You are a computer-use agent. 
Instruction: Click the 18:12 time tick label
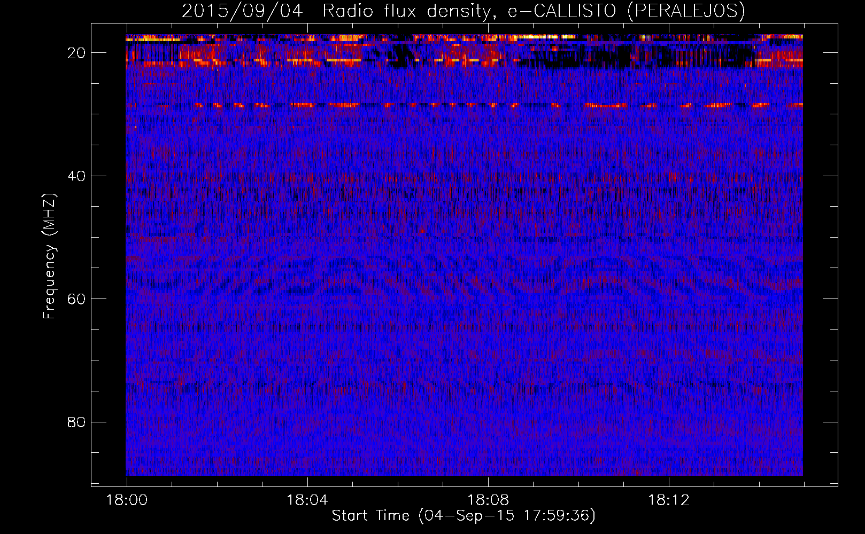669,500
